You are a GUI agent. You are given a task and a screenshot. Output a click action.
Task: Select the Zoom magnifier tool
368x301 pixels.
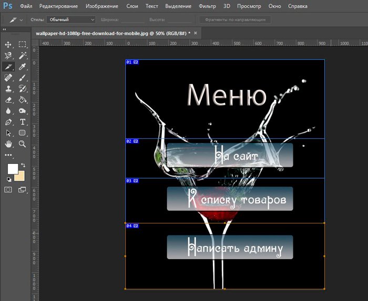[23, 144]
